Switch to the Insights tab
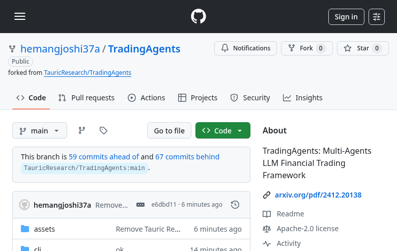 [303, 98]
